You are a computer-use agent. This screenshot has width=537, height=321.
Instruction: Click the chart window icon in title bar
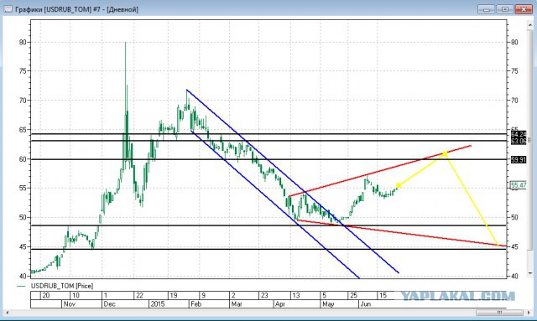[8, 9]
